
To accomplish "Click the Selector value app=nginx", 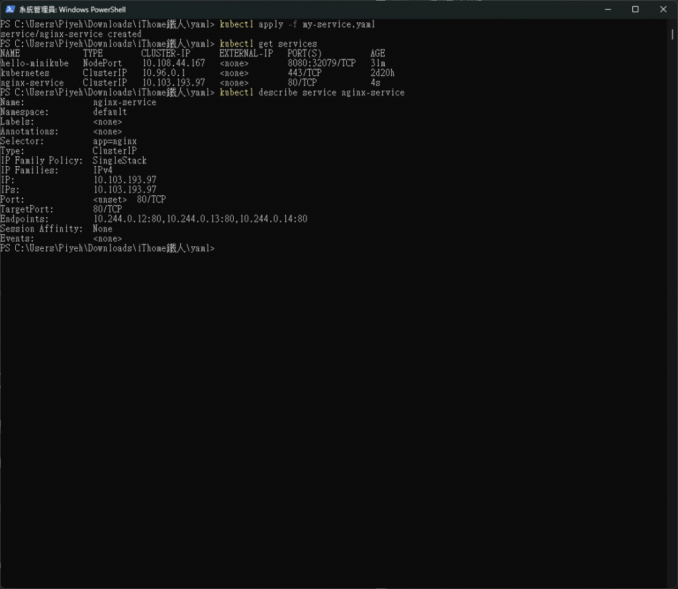I will coord(115,142).
